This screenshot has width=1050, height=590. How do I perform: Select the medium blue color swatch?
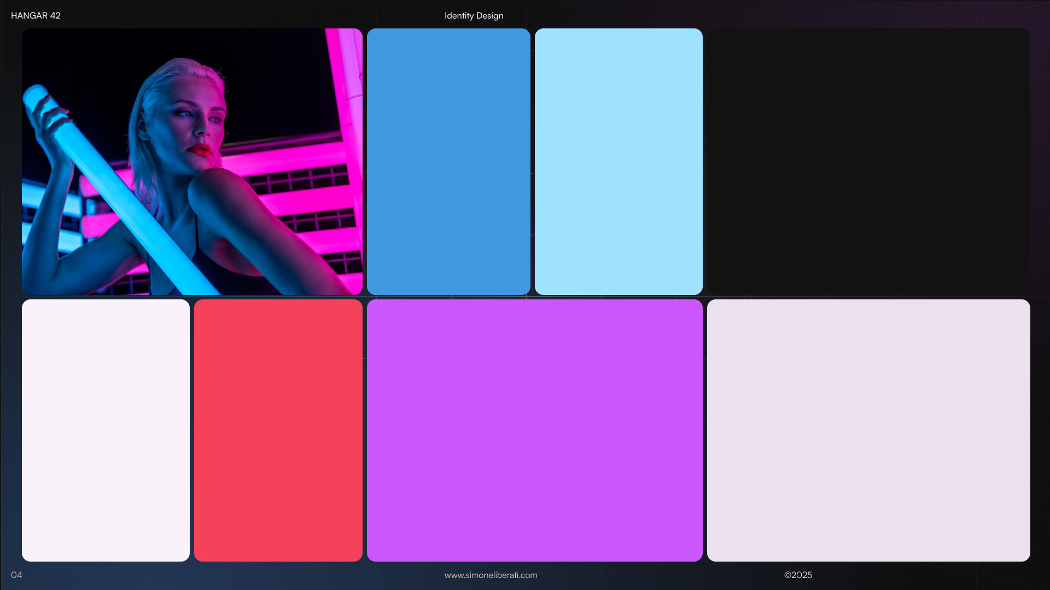pos(448,162)
